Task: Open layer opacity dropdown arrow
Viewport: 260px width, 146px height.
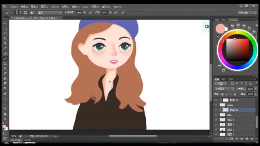Action: pyautogui.click(x=256, y=89)
